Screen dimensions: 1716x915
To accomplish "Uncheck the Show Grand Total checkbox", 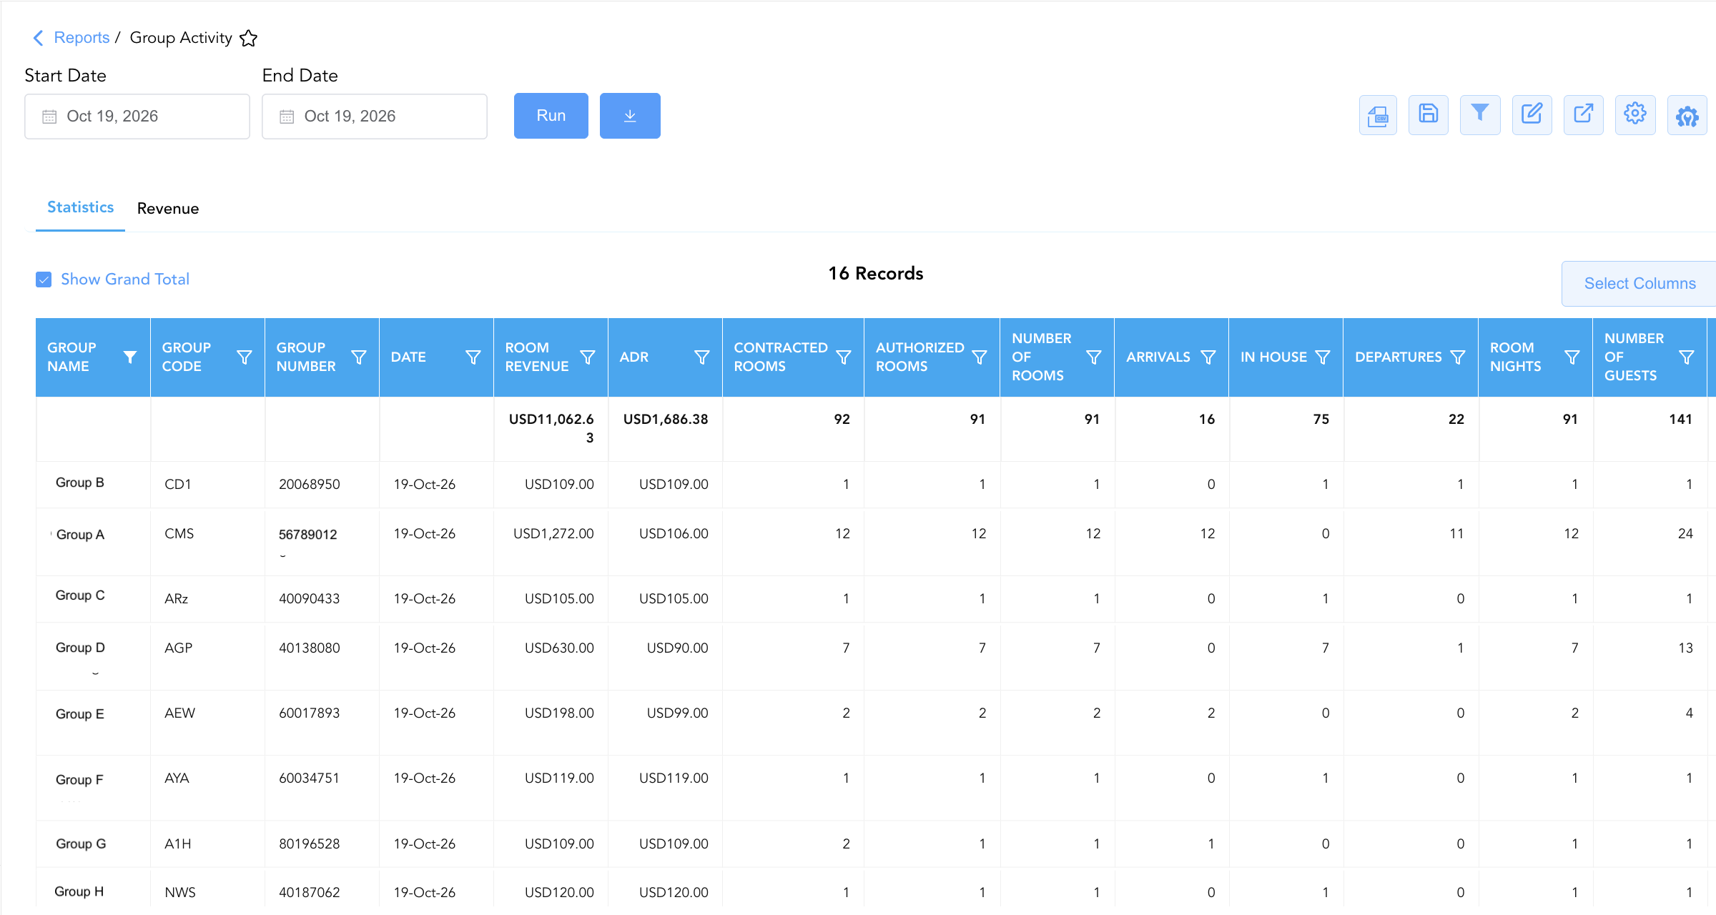I will coord(44,280).
